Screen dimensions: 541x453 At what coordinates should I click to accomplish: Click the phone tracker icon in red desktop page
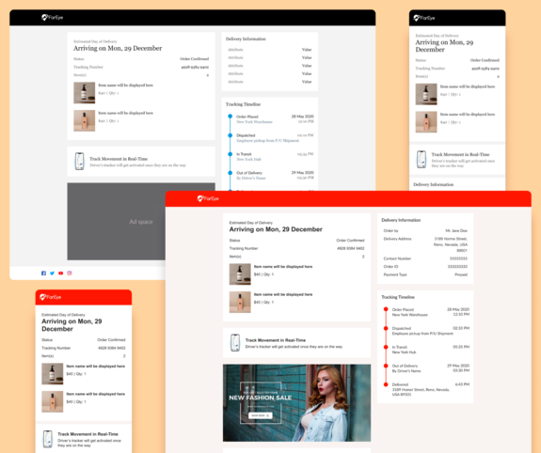tap(235, 343)
